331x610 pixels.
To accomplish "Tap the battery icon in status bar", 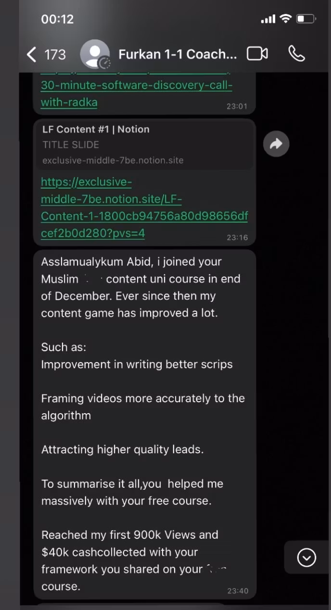I will coord(306,19).
